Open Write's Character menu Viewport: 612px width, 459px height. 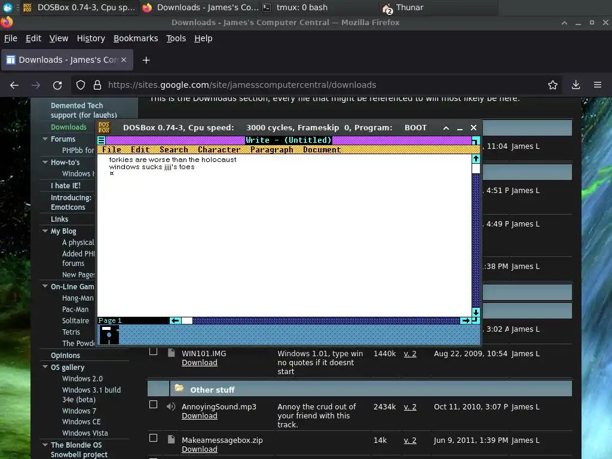(x=219, y=149)
